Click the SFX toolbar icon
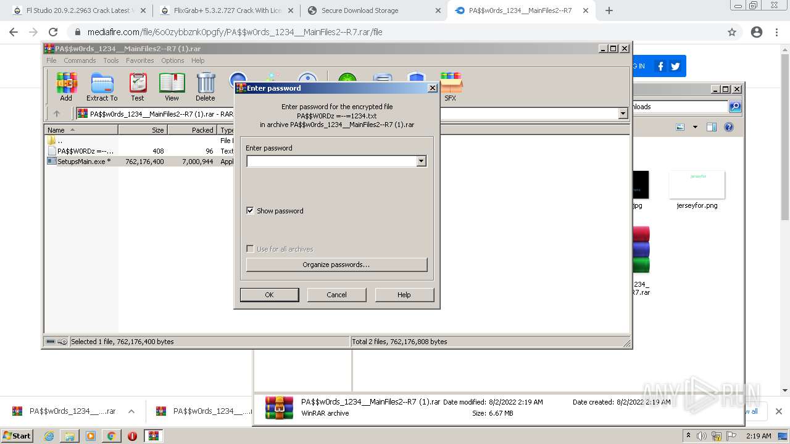 (x=451, y=87)
